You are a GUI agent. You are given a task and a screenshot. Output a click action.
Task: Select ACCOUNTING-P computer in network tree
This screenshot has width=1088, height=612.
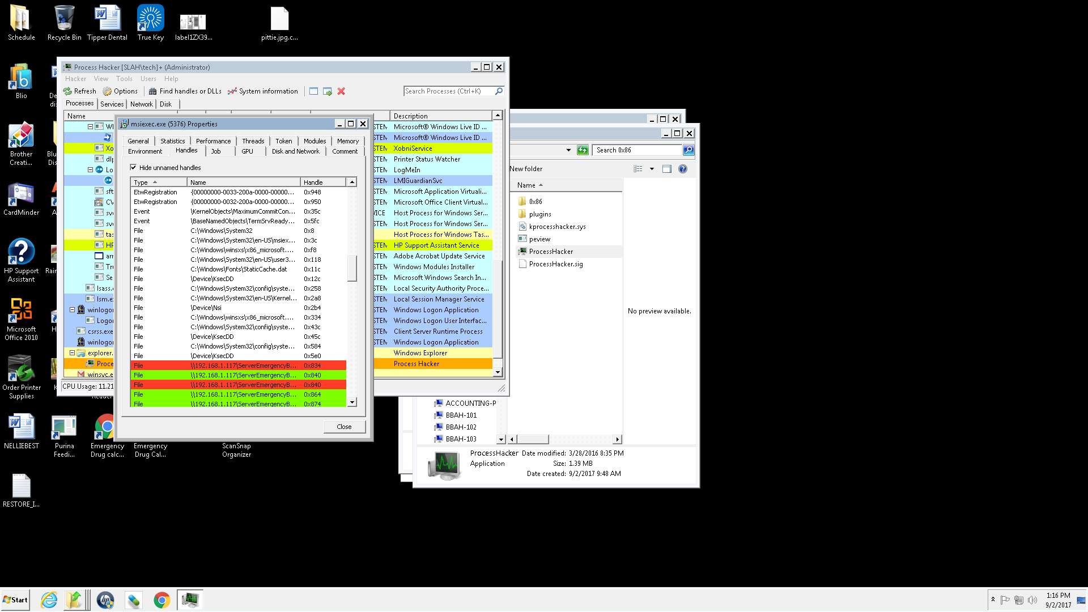(x=465, y=403)
